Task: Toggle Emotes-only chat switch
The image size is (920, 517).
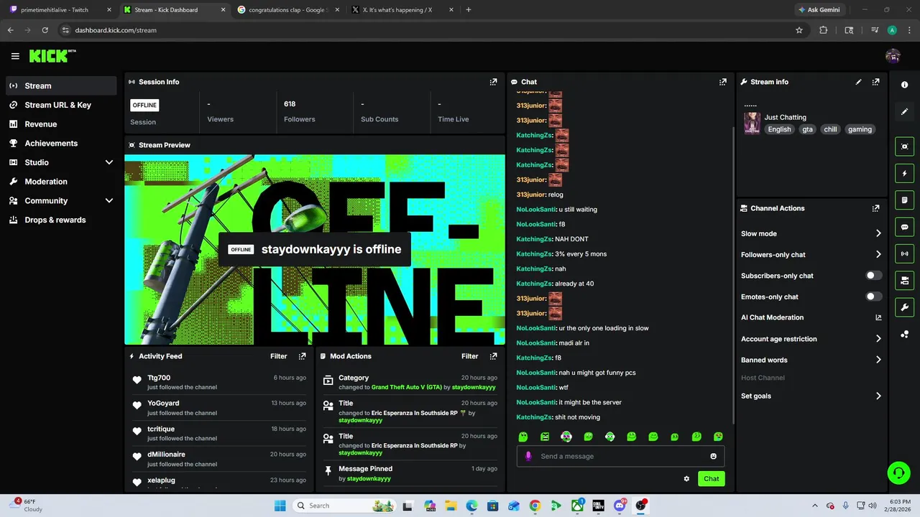Action: (x=873, y=297)
